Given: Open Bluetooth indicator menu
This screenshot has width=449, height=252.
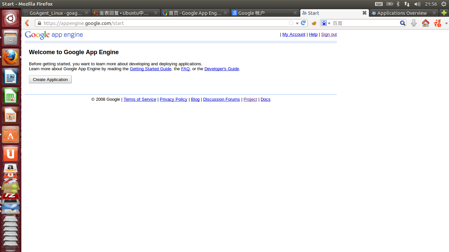Looking at the screenshot, I should 398,4.
